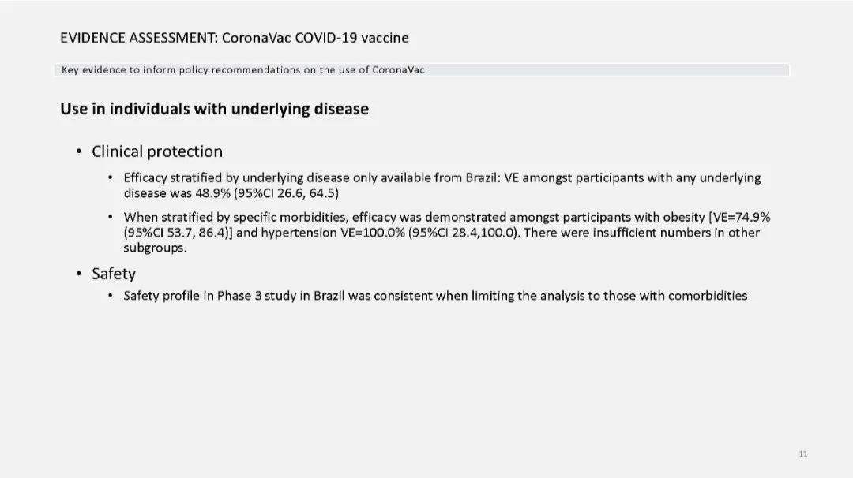853x478 pixels.
Task: Select the gray 'Key evidence to inform policy' banner
Action: [422, 70]
